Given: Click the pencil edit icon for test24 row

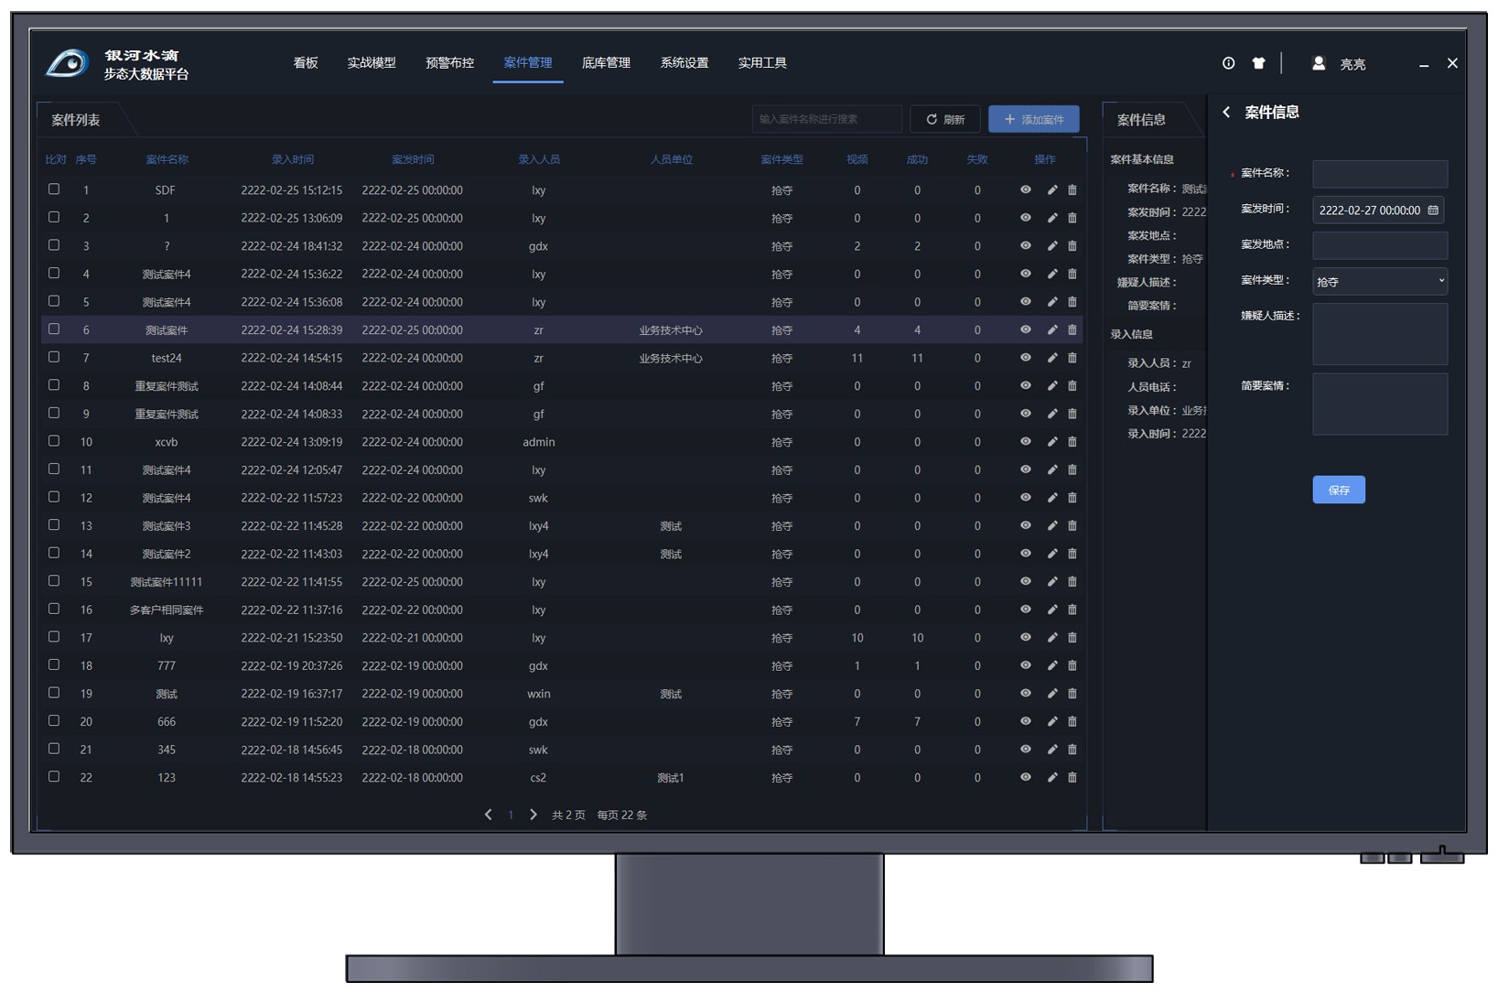Looking at the screenshot, I should 1051,358.
